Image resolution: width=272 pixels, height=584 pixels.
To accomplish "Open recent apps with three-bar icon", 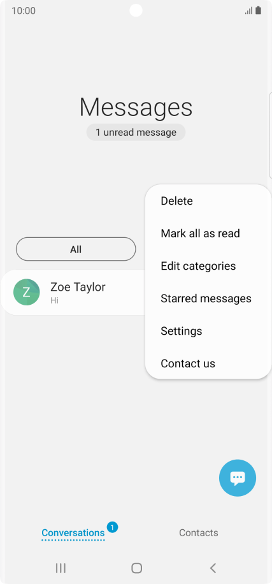I will tap(61, 568).
